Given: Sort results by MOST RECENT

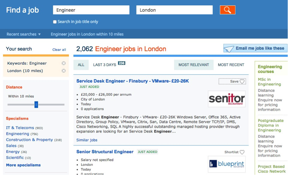Looking at the screenshot, I should pyautogui.click(x=231, y=65).
